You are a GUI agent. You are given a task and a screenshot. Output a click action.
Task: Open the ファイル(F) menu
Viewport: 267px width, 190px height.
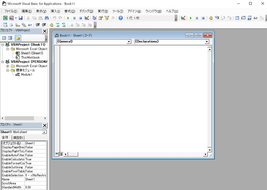[11, 11]
